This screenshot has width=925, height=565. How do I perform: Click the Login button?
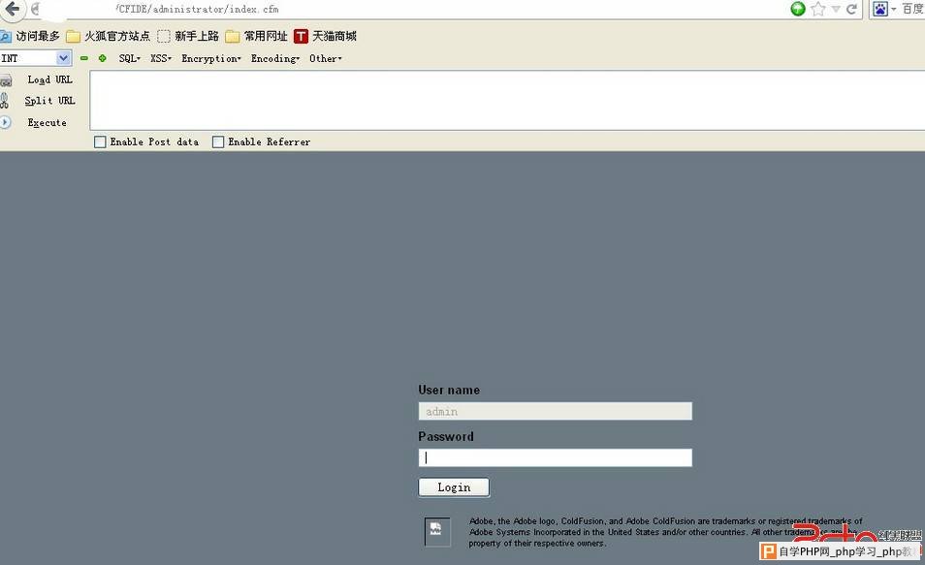click(454, 487)
